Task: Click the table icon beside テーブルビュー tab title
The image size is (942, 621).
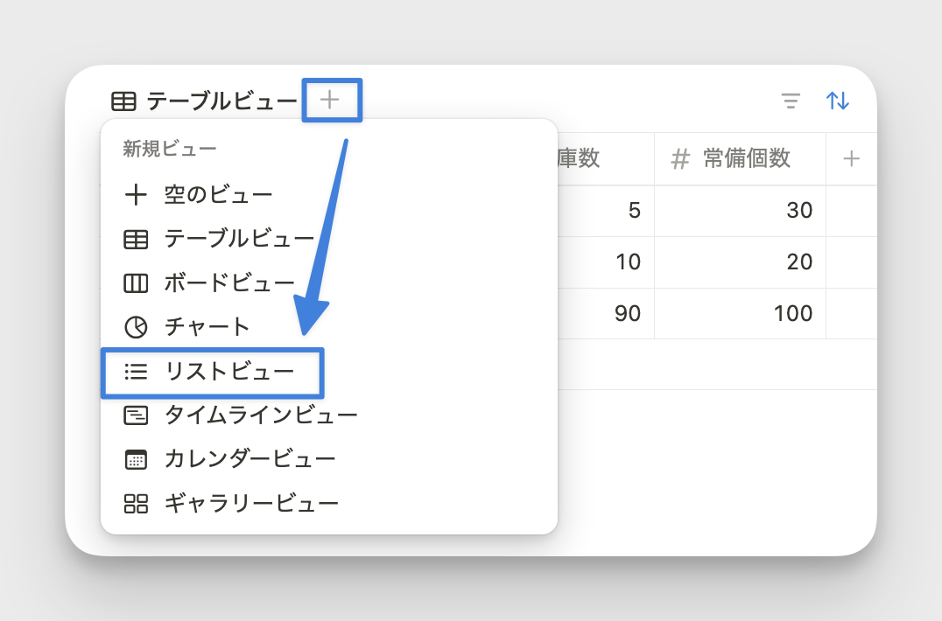Action: (x=123, y=101)
